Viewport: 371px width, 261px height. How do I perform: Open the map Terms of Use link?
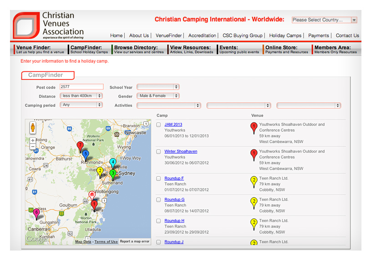click(106, 241)
